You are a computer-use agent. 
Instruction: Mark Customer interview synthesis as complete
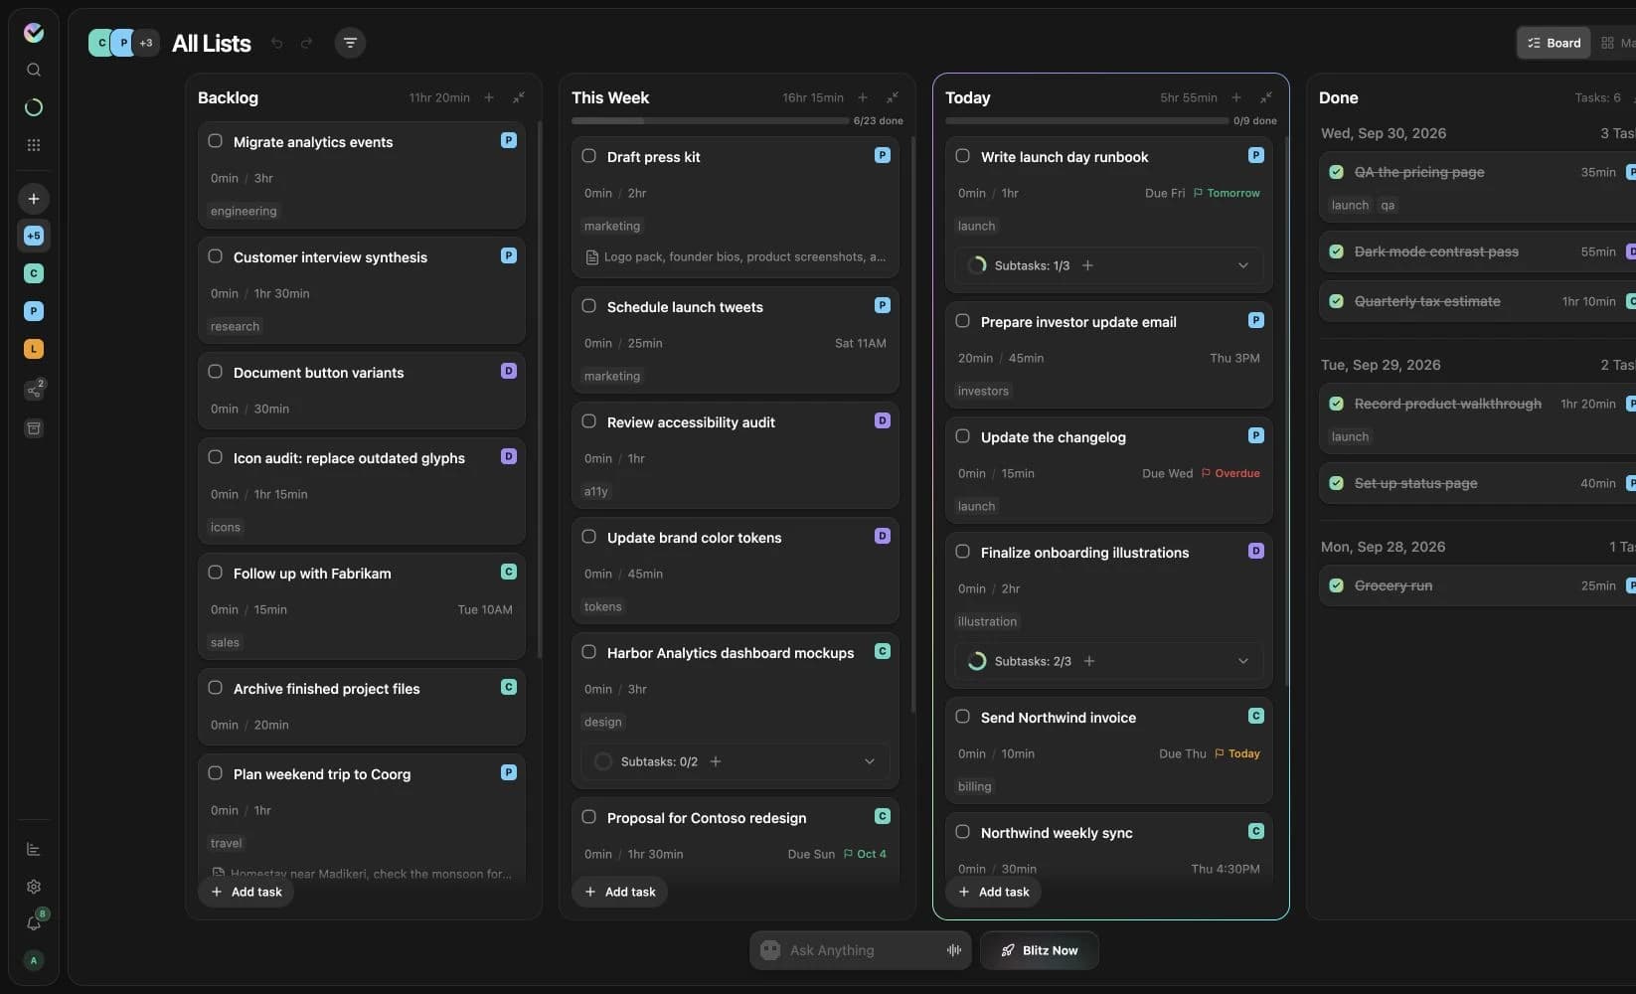tap(215, 256)
